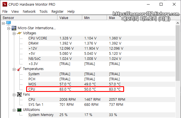
Task: Click the 2008 RPM CPU fan value
Action: click(67, 100)
